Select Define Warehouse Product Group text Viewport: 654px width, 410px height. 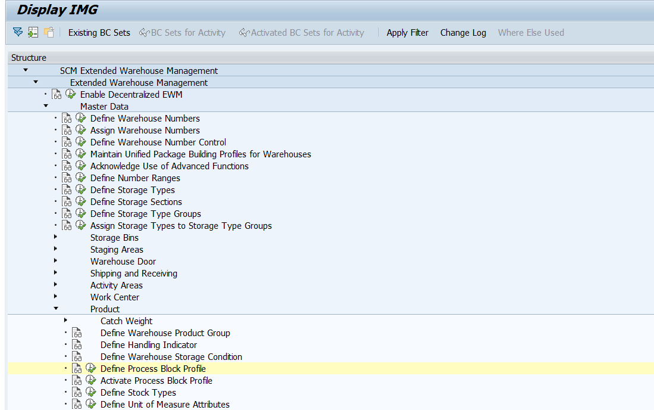pos(165,333)
